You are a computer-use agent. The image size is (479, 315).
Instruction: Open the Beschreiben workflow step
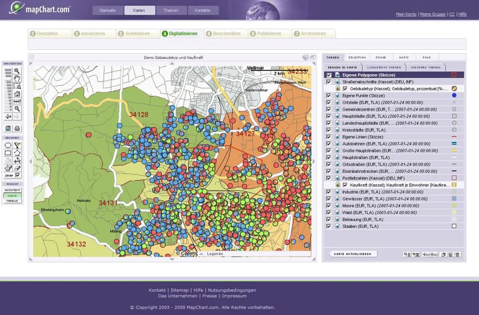[225, 34]
